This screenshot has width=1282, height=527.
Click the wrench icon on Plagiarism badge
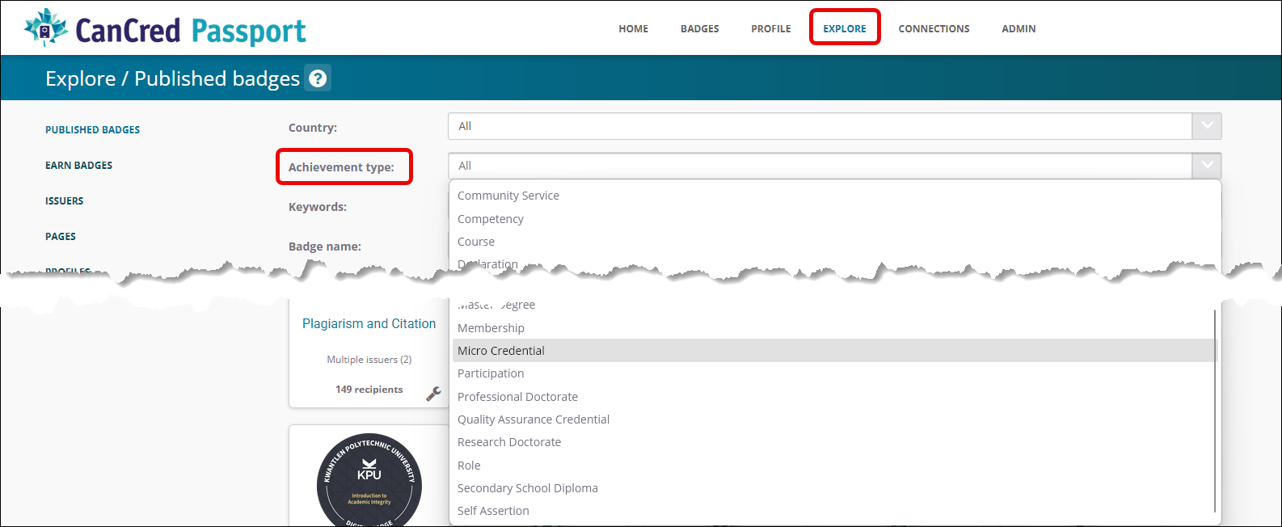pyautogui.click(x=433, y=394)
